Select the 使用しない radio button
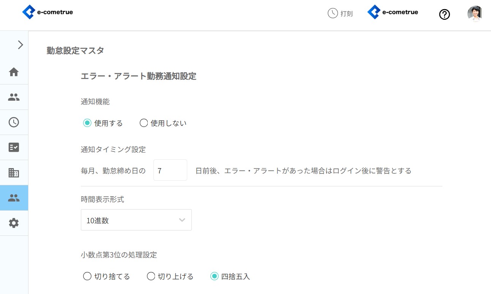491x294 pixels. coord(144,123)
